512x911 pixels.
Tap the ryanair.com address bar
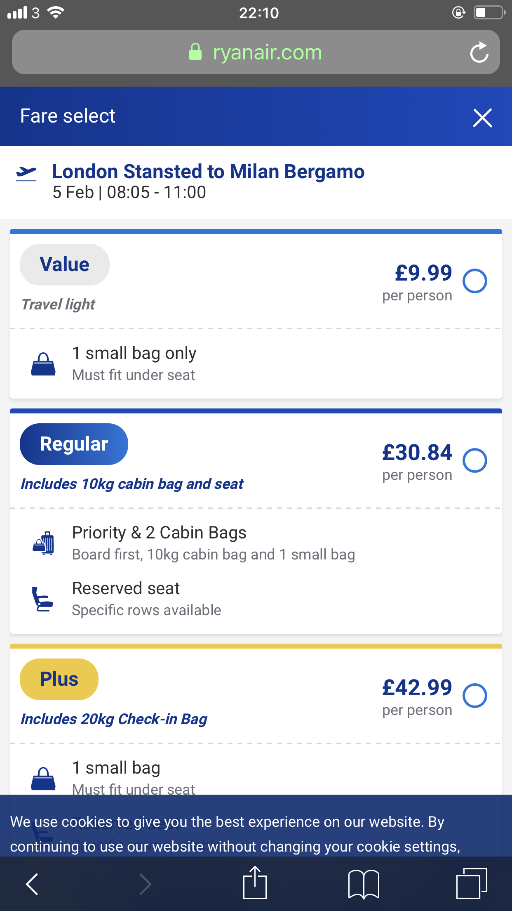pyautogui.click(x=255, y=52)
